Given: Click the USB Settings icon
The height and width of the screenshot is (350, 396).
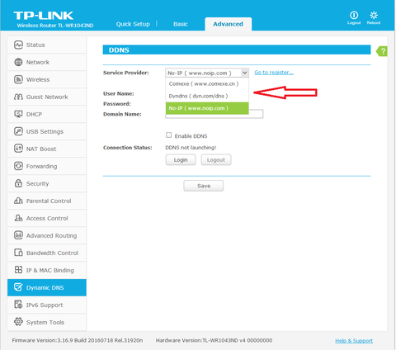Looking at the screenshot, I should (x=18, y=131).
